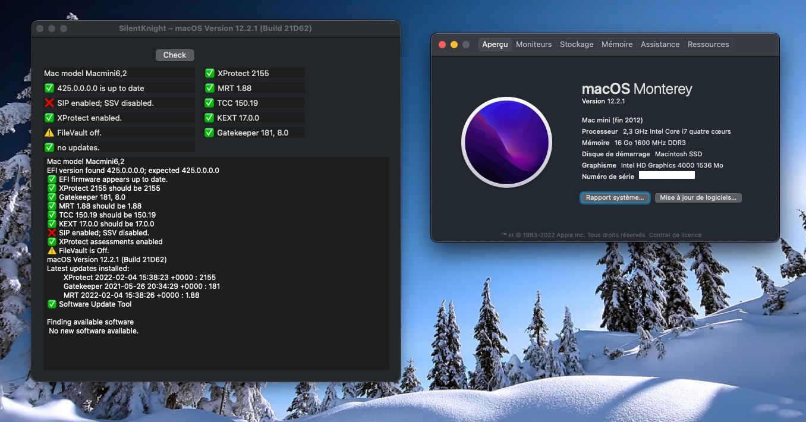This screenshot has width=806, height=422.
Task: Open the Stockage tab
Action: [577, 45]
